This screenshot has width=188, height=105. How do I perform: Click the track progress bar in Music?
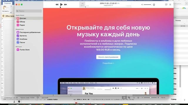[x=108, y=7]
